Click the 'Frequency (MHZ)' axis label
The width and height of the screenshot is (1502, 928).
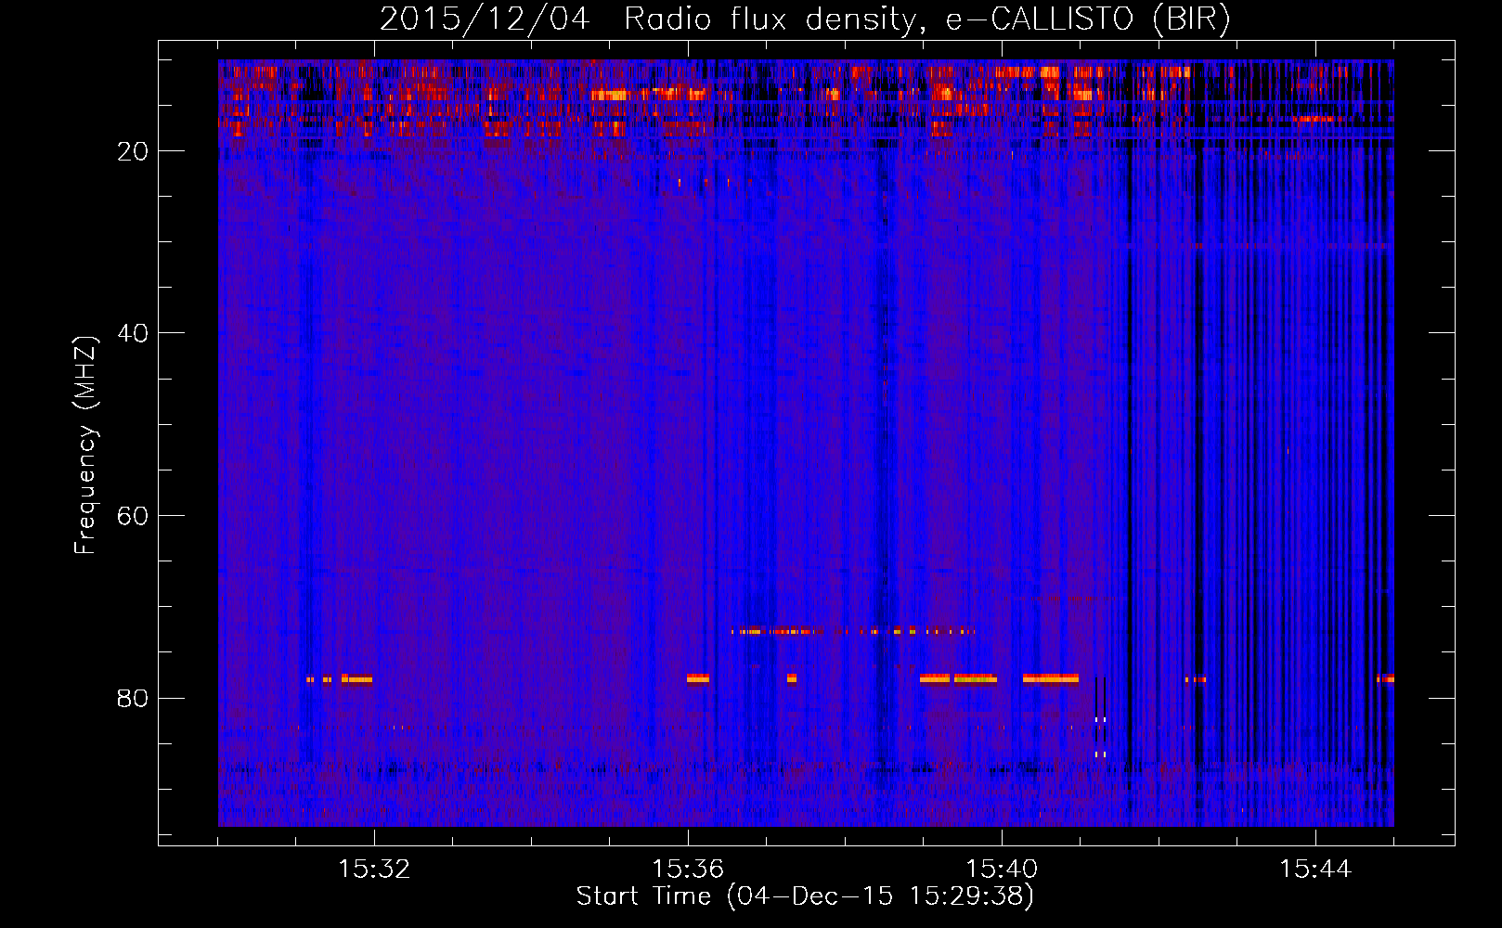85,445
